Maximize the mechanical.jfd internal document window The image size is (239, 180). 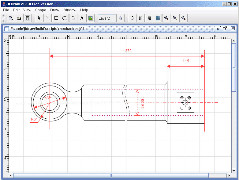point(225,28)
